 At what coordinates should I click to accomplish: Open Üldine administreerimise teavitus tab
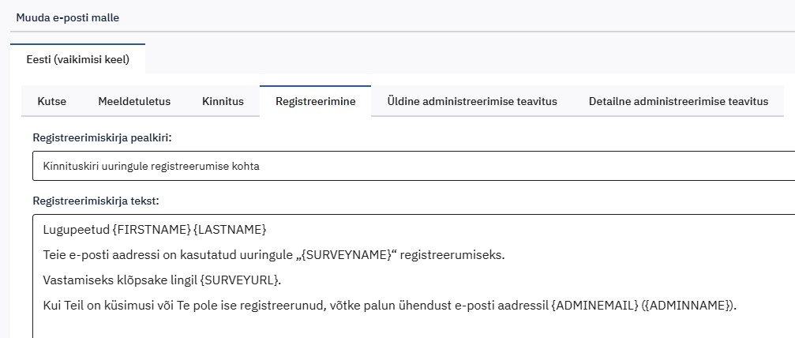[472, 101]
